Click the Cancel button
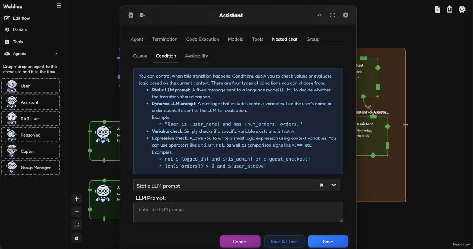The image size is (473, 249). [240, 242]
